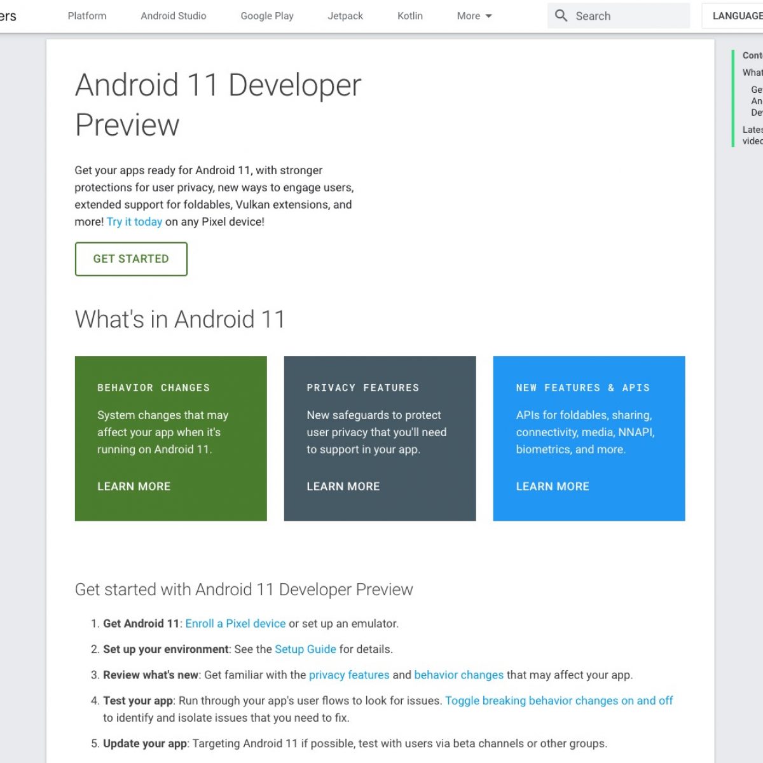Open the Google Play tab

click(x=267, y=16)
